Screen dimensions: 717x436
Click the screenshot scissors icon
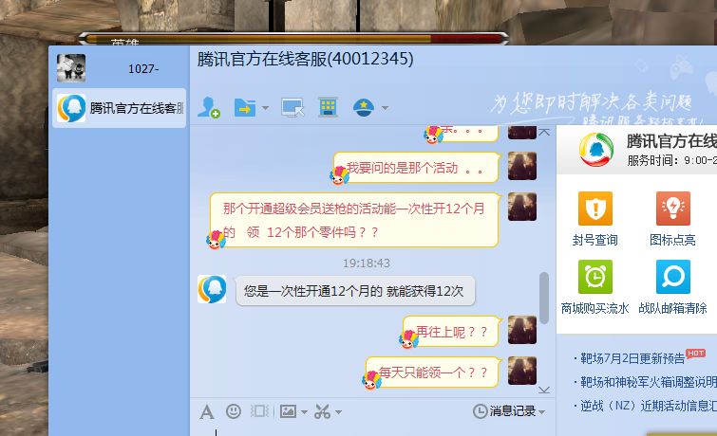(322, 411)
